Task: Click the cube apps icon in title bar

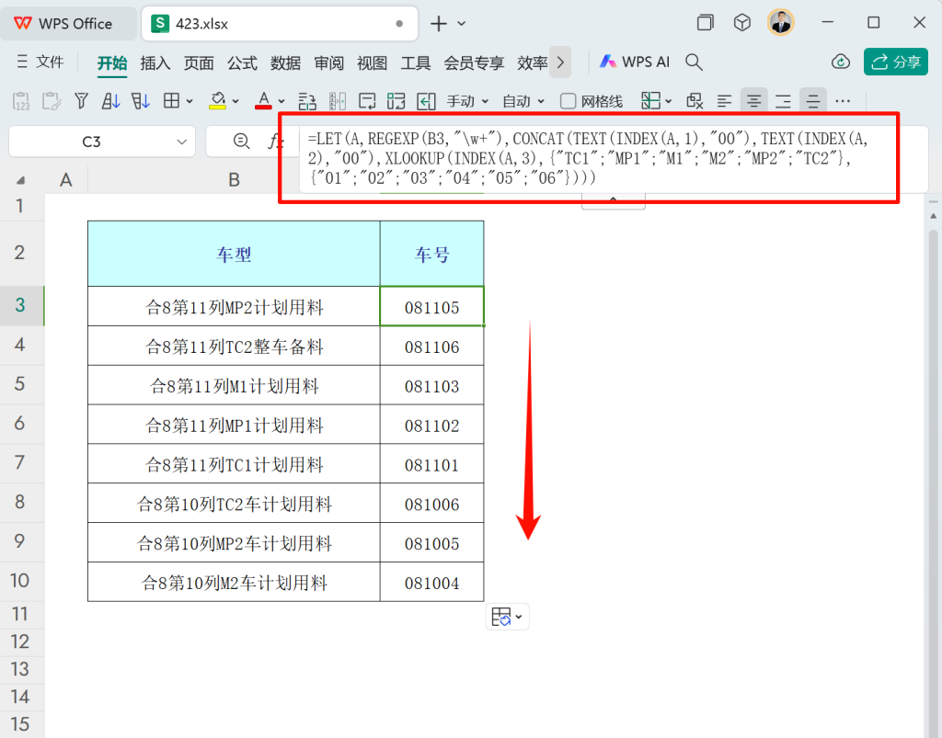Action: (x=742, y=23)
